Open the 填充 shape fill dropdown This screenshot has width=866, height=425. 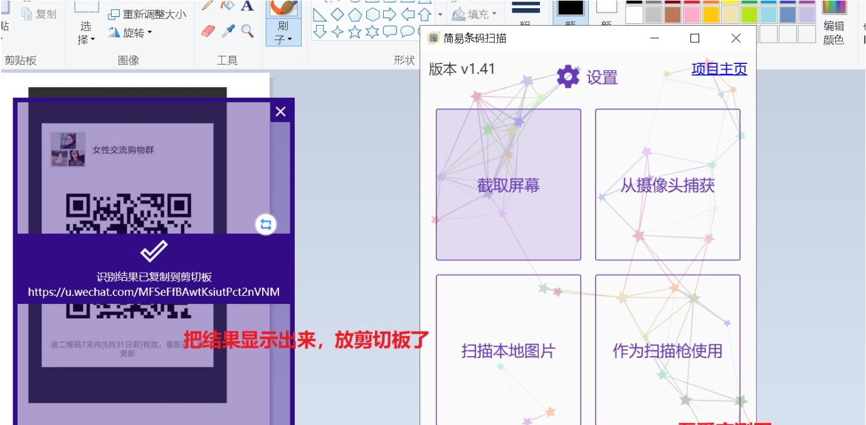(474, 13)
